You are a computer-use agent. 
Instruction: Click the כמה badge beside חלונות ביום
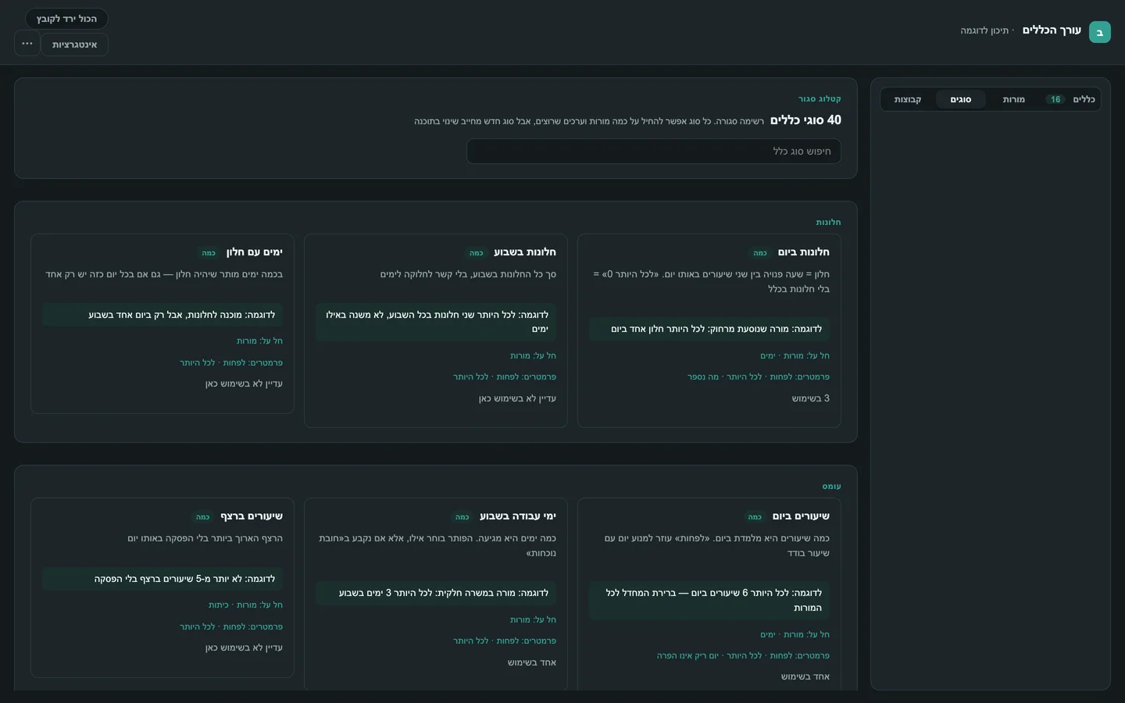(x=760, y=253)
